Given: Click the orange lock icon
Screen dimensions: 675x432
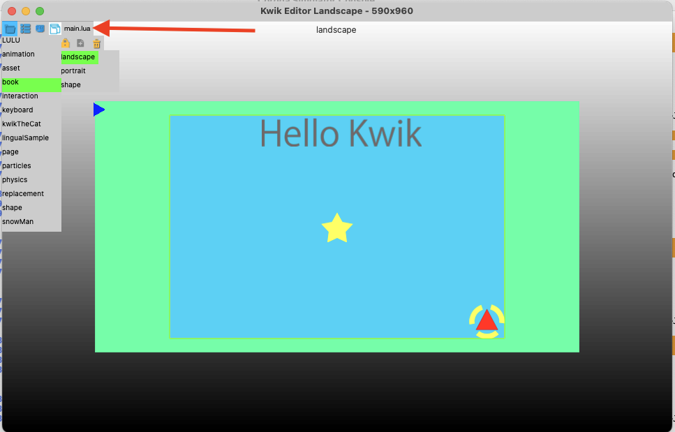Looking at the screenshot, I should click(66, 43).
